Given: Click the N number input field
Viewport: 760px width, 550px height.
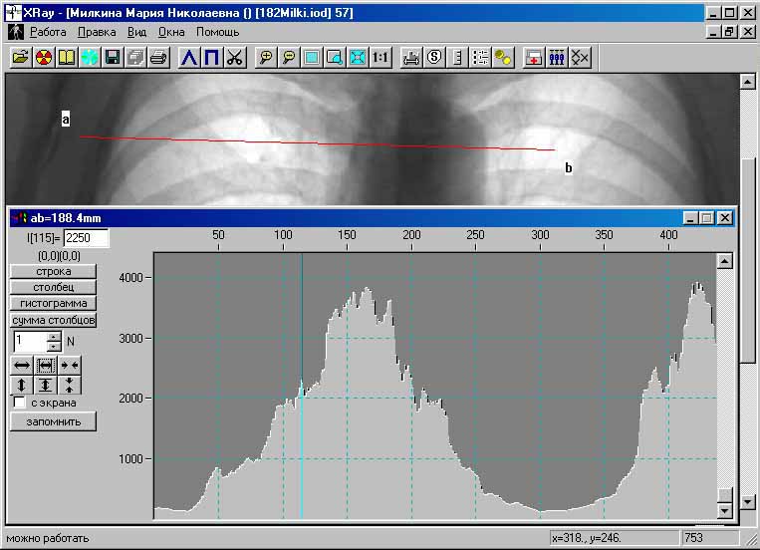Looking at the screenshot, I should tap(30, 342).
